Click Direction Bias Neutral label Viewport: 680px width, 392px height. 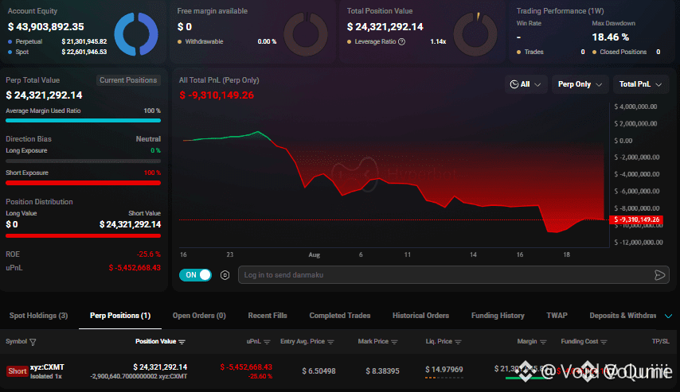148,139
